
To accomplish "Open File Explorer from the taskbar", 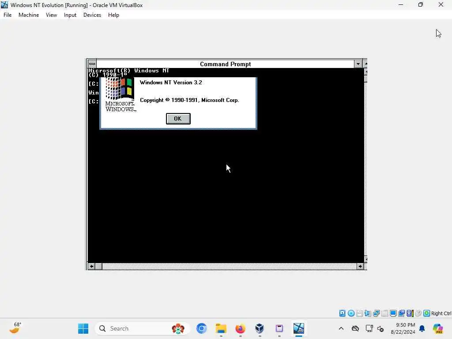I will (221, 328).
